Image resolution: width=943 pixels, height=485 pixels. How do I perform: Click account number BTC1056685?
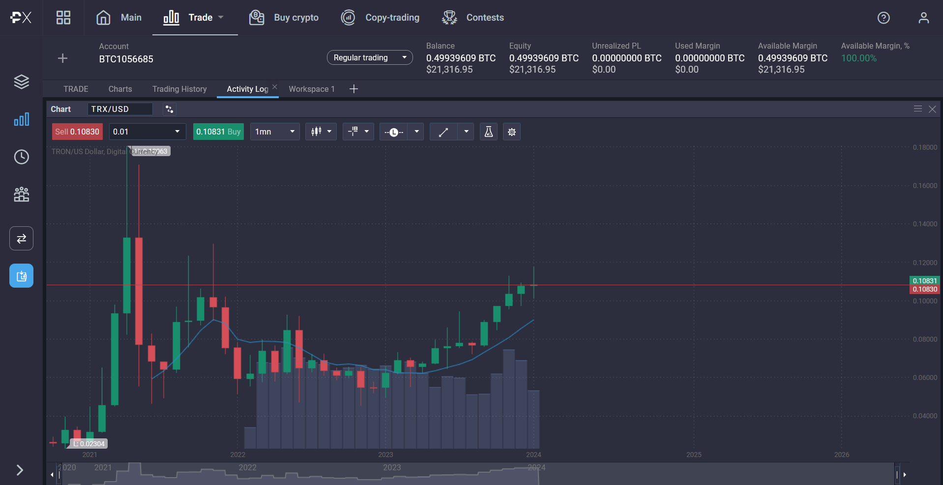[126, 59]
